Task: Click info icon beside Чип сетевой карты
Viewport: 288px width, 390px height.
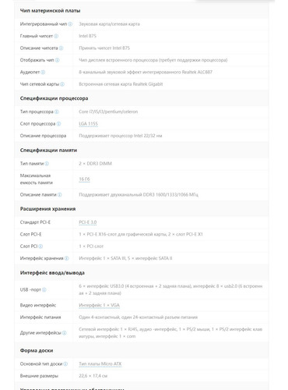Action: coord(62,84)
